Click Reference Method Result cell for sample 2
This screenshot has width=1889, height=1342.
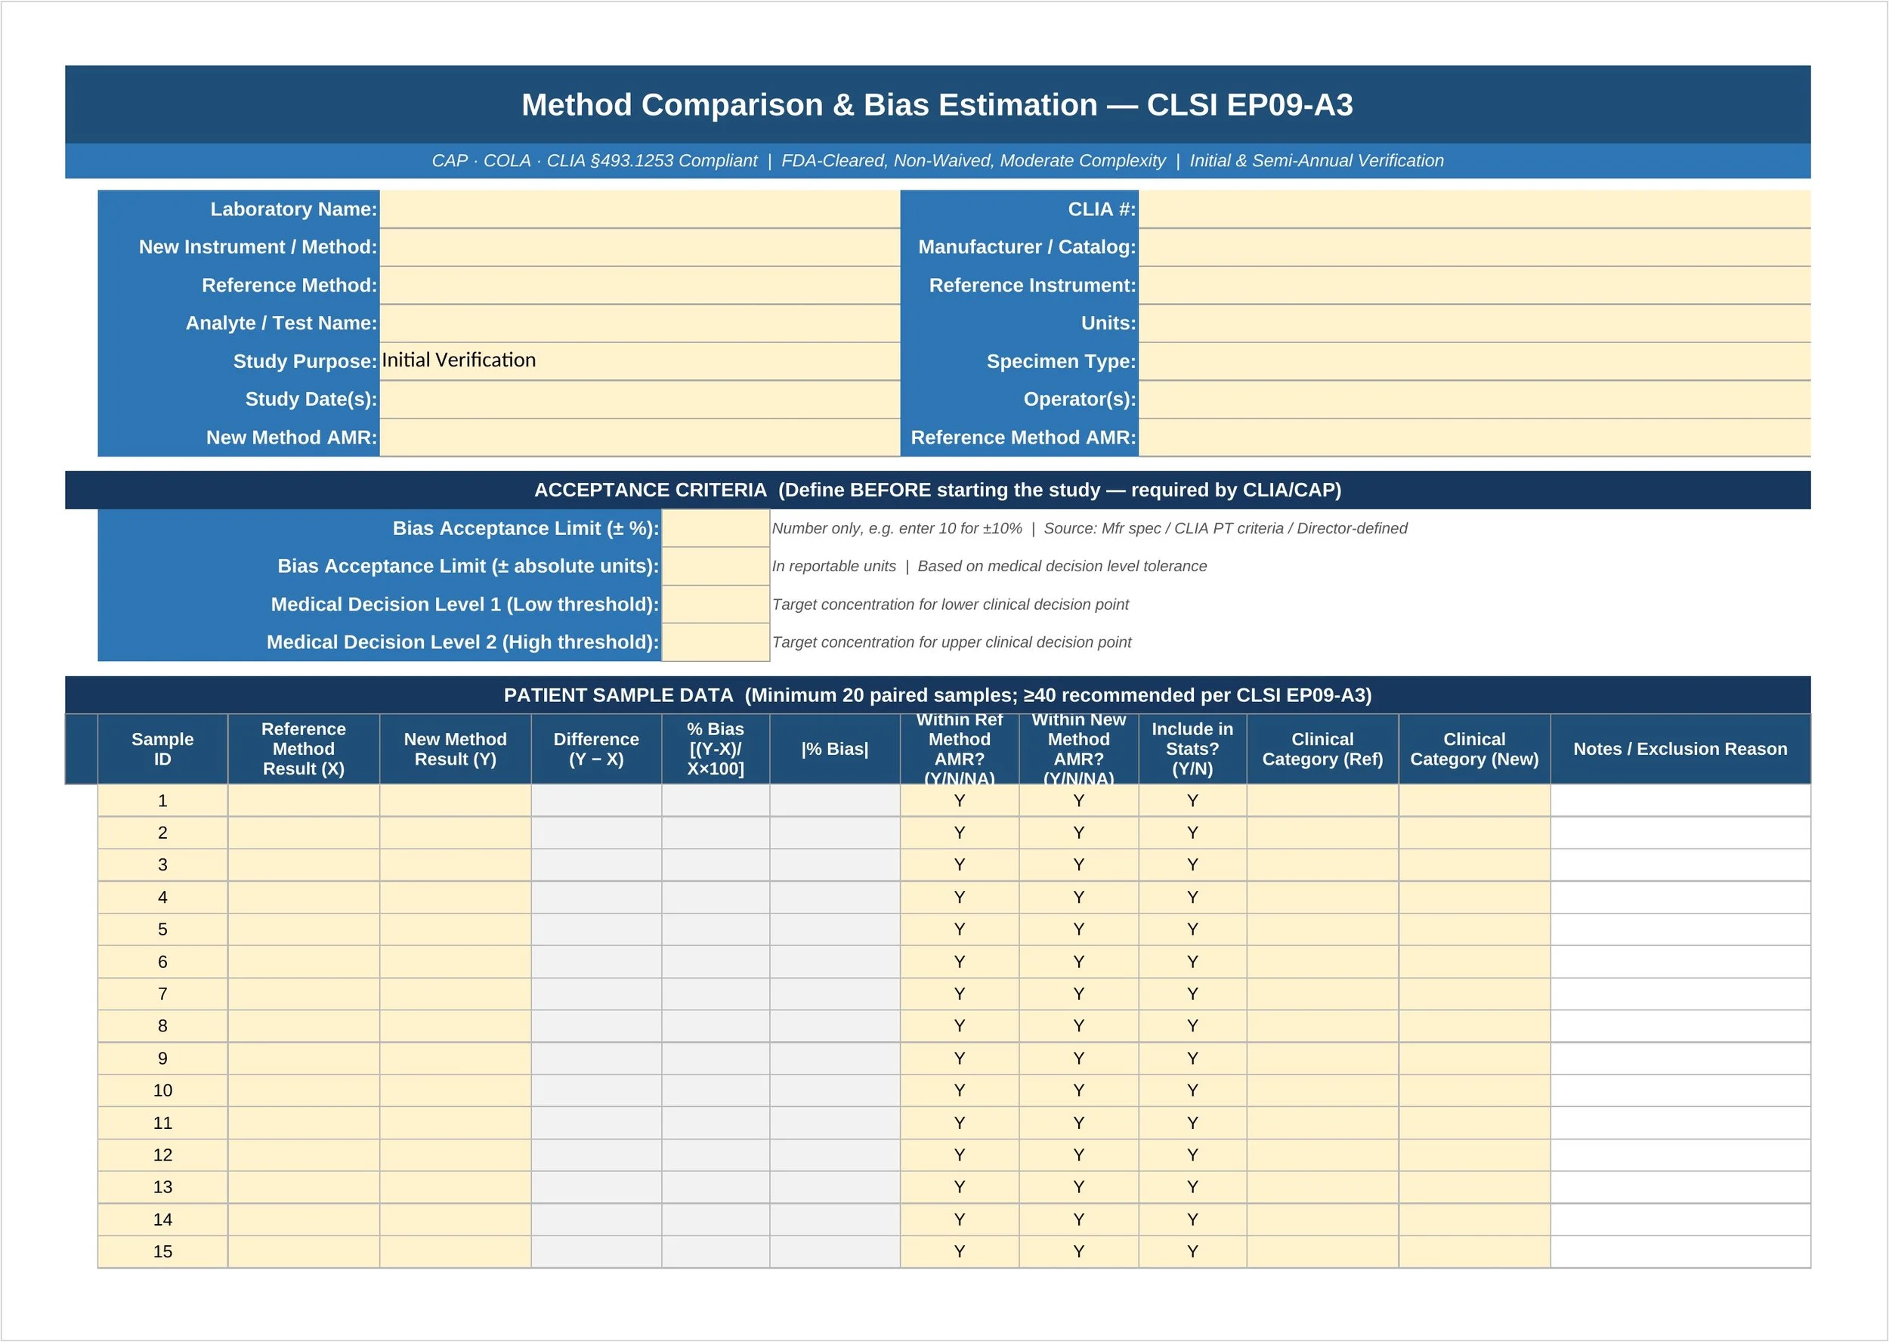(302, 832)
